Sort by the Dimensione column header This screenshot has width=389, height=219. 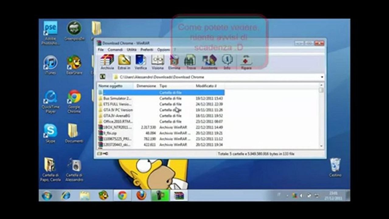(x=146, y=86)
